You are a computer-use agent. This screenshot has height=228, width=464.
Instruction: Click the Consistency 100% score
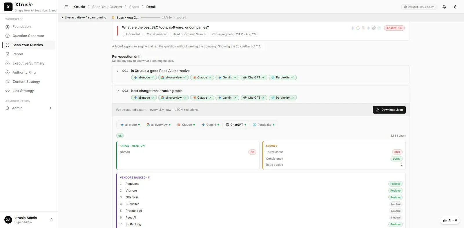(396, 159)
